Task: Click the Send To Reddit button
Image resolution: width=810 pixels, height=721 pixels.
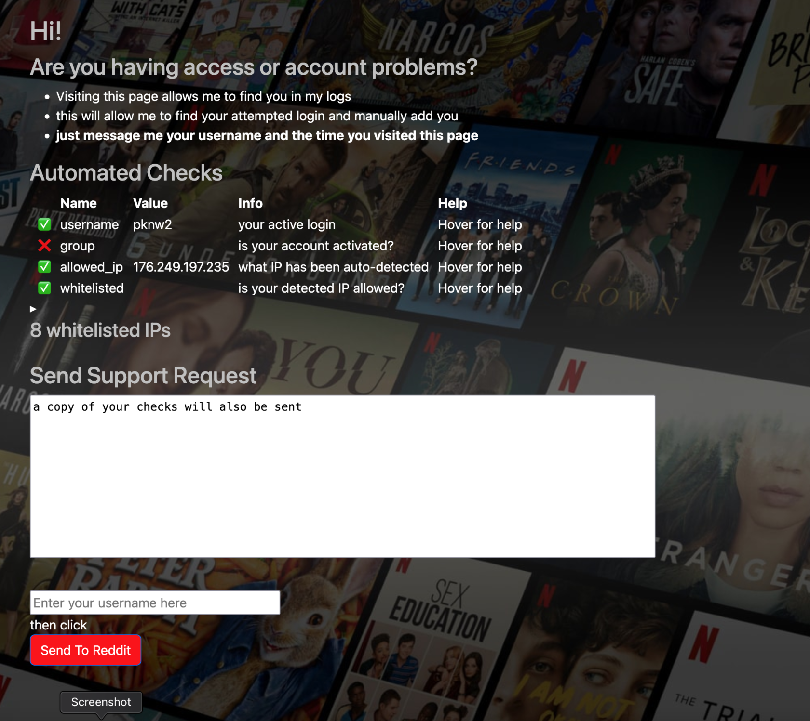Action: pos(85,650)
